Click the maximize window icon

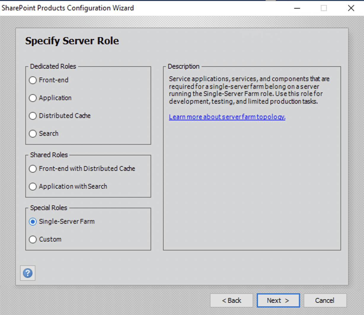click(324, 8)
